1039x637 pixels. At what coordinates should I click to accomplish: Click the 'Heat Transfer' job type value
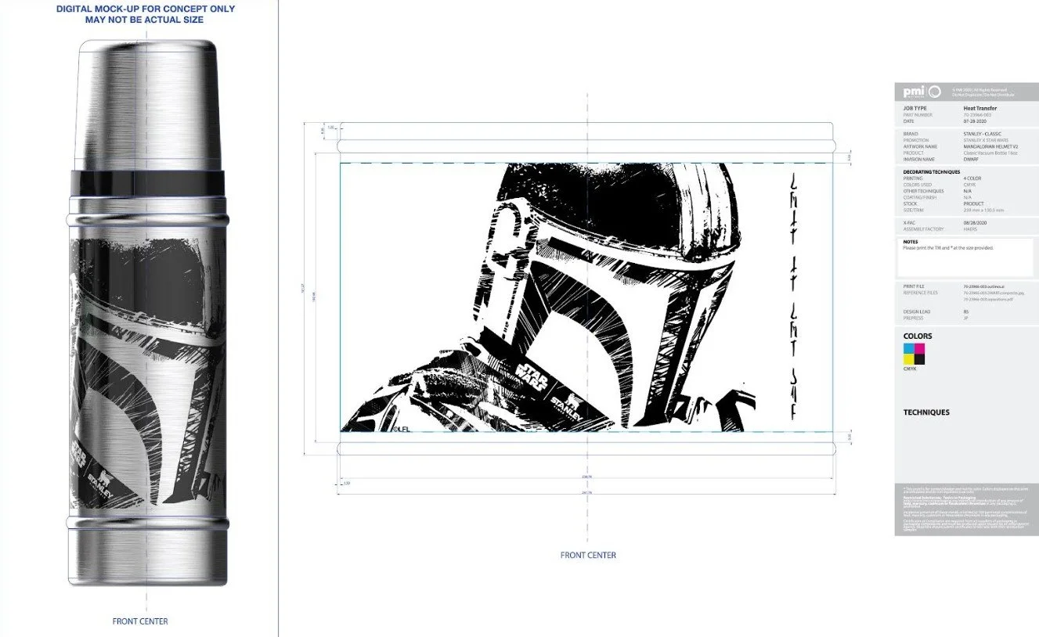pos(980,108)
